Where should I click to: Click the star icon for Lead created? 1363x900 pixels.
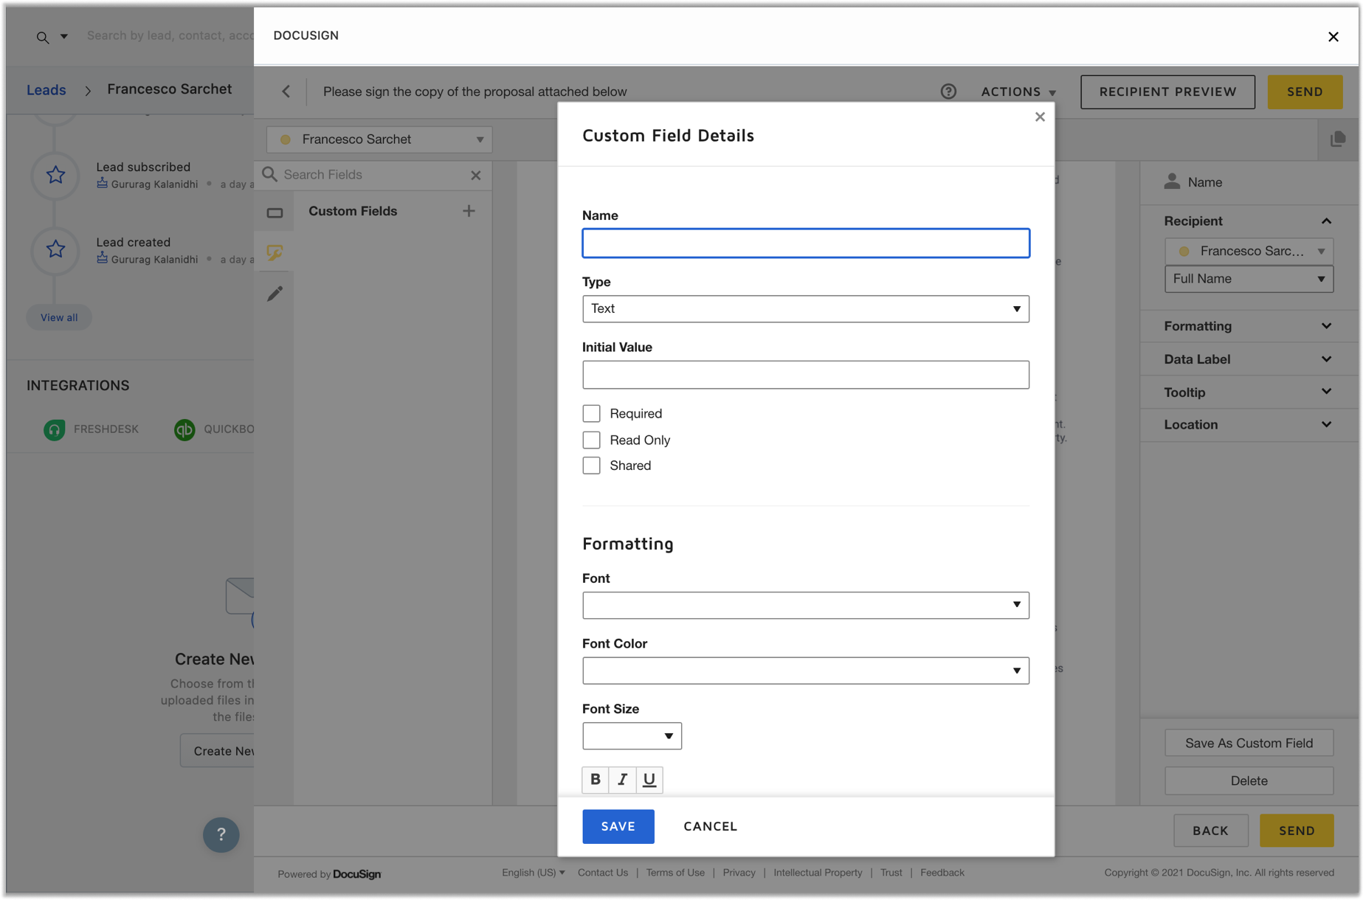click(55, 249)
